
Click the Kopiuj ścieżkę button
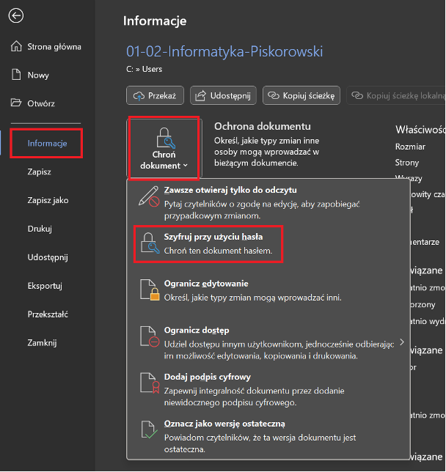[x=301, y=95]
